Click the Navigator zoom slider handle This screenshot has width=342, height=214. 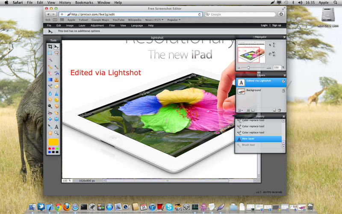tap(248, 68)
